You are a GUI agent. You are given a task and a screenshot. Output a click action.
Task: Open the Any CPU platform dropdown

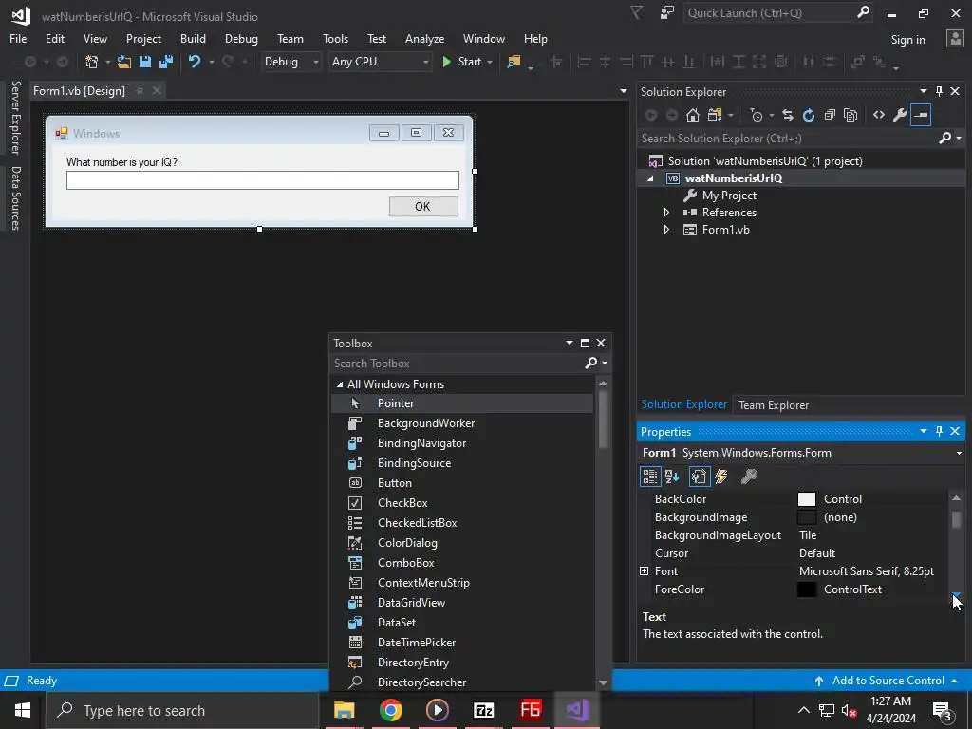[x=425, y=62]
